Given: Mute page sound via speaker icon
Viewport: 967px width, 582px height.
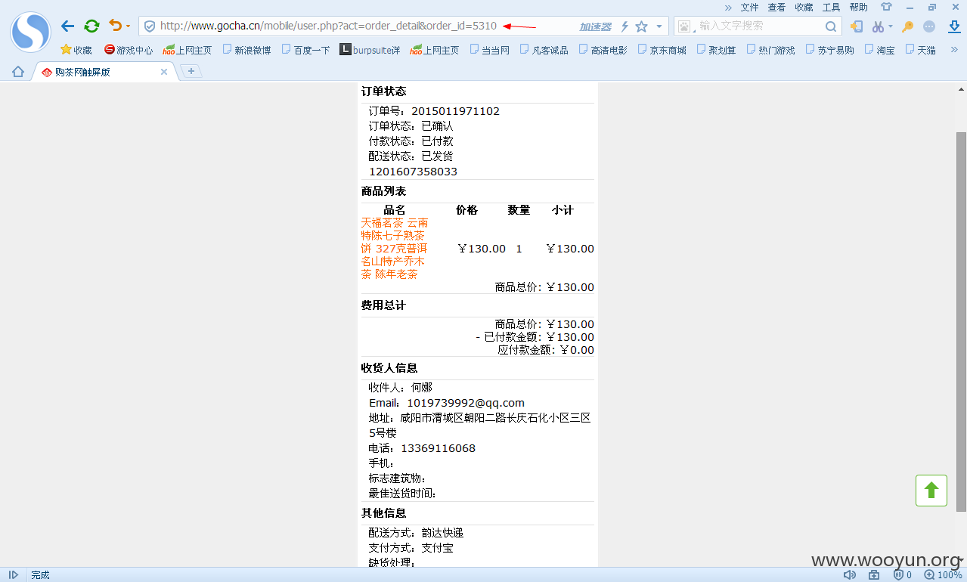Looking at the screenshot, I should tap(850, 575).
